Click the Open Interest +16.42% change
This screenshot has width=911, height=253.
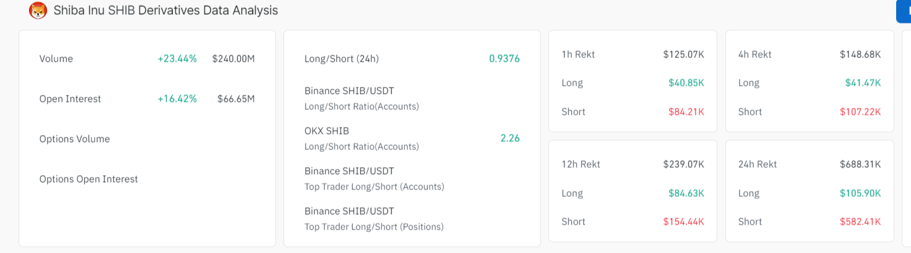(177, 99)
